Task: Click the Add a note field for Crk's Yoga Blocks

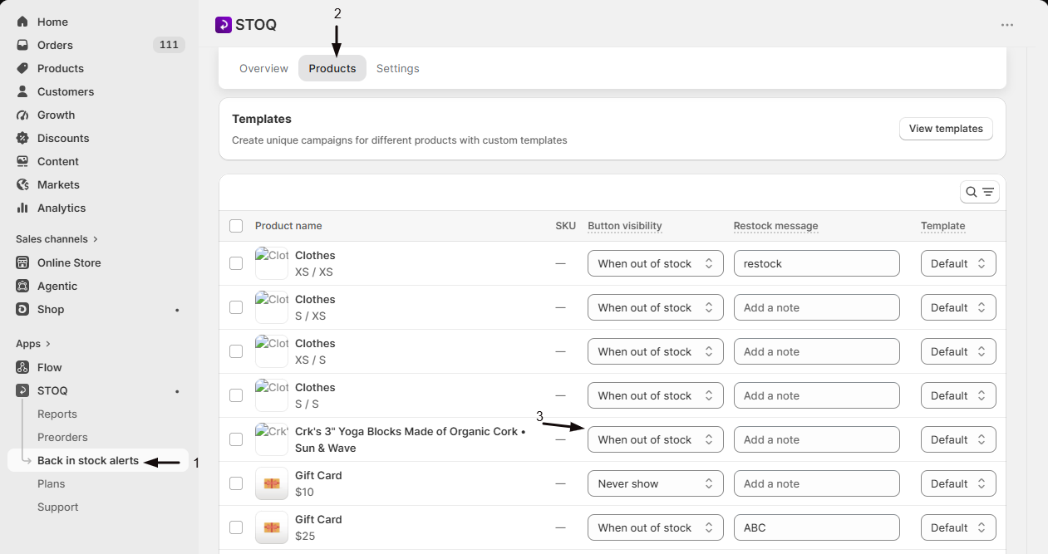Action: (x=817, y=439)
